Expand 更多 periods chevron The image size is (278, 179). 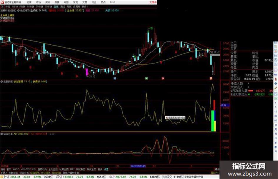pyautogui.click(x=85, y=6)
